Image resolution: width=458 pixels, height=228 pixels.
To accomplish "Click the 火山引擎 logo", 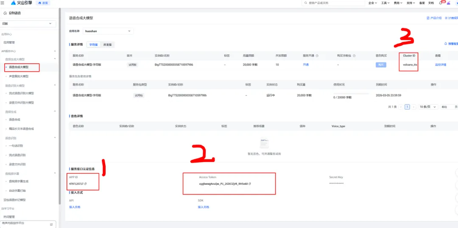I will [22, 3].
